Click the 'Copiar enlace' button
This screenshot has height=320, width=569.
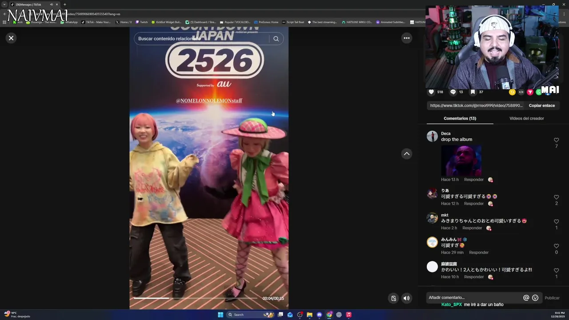[541, 106]
